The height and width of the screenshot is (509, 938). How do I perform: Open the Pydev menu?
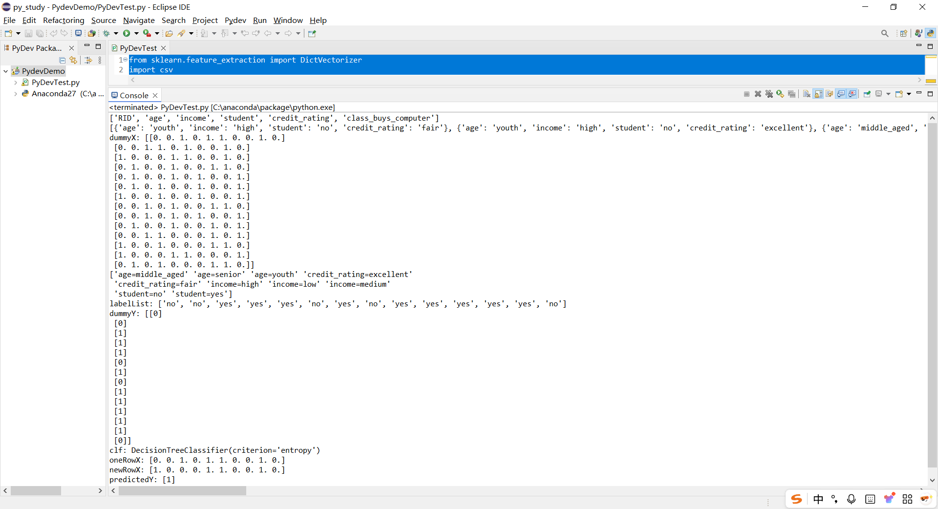tap(235, 20)
